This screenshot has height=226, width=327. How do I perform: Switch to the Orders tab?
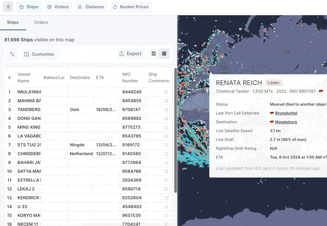[41, 22]
